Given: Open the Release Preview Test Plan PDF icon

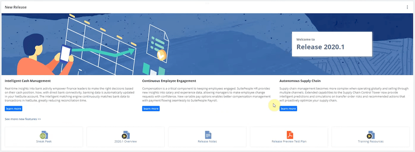Looking at the screenshot, I should [290, 135].
